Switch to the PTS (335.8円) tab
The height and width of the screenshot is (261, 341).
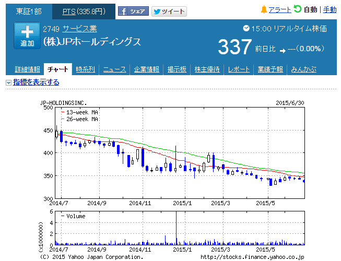click(x=84, y=11)
